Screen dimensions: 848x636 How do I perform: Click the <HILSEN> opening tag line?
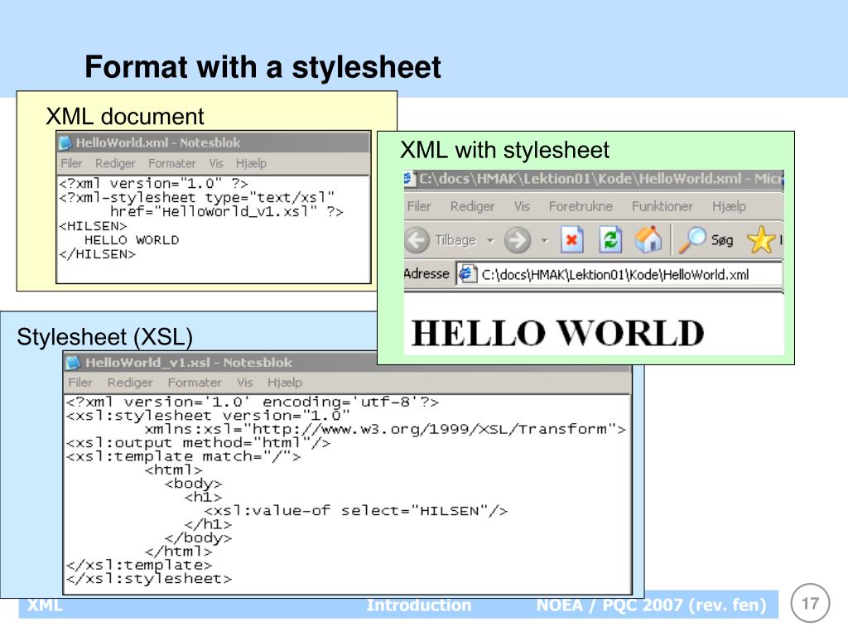93,225
